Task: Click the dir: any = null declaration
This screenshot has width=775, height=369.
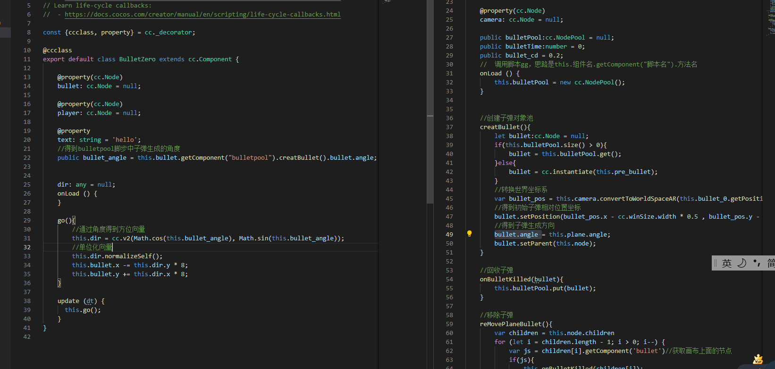Action: 86,185
